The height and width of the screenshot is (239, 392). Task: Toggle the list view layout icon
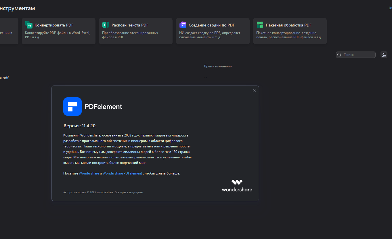click(x=384, y=55)
